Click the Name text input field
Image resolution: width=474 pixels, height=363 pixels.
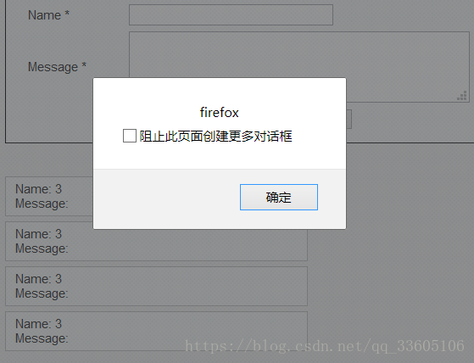(231, 14)
